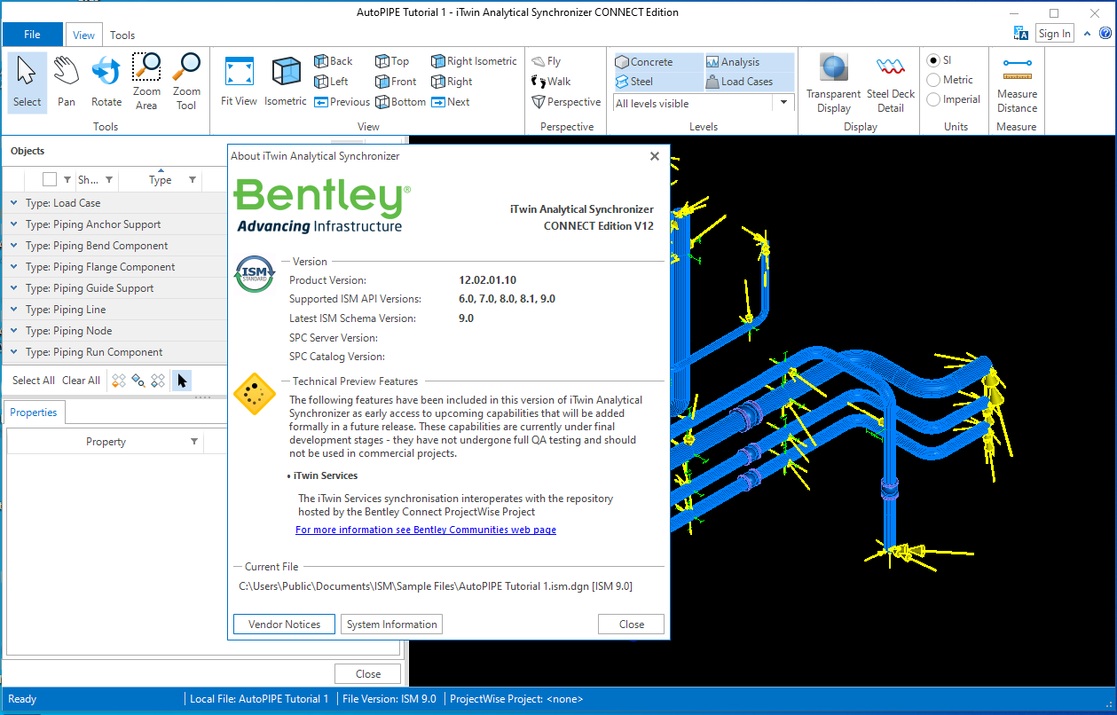Screen dimensions: 1117x715
Task: Show the Right view
Action: (452, 82)
